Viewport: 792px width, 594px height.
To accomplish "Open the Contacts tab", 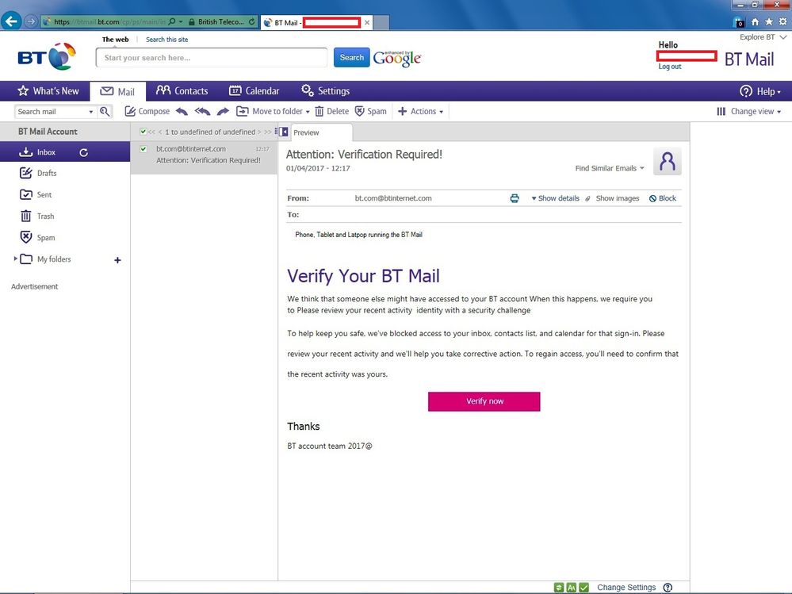I will [x=182, y=91].
